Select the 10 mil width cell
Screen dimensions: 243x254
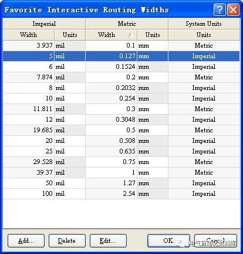click(x=29, y=98)
